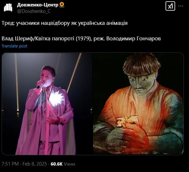The image size is (189, 172).
Task: Click the Довженко-Центр profile avatar
Action: click(x=8, y=7)
